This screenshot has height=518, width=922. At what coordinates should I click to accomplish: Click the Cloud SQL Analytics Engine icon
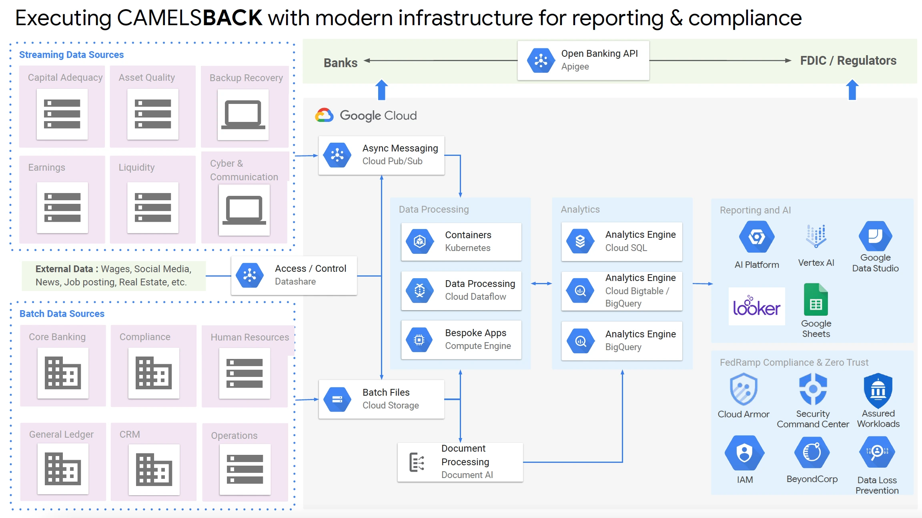point(580,241)
